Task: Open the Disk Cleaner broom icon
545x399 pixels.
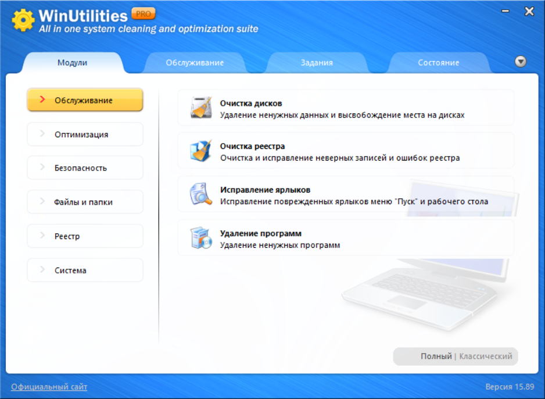Action: click(x=201, y=108)
